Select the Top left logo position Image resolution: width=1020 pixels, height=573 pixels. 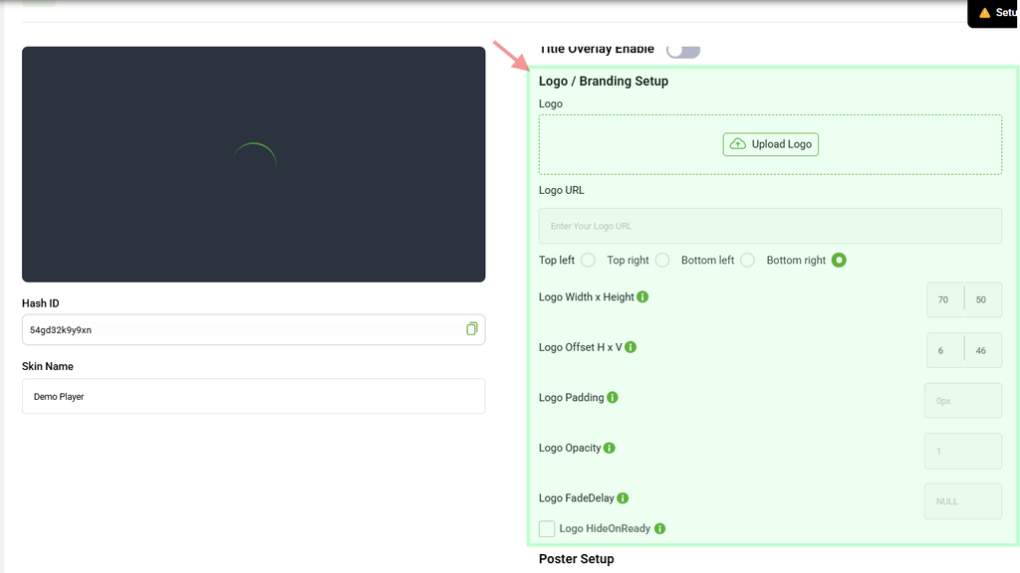588,261
